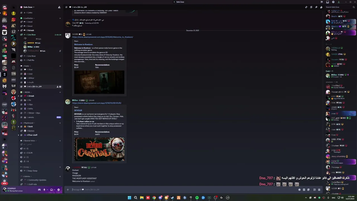Image resolution: width=357 pixels, height=201 pixels.
Task: Click create invite icon on the selected channel
Action: tap(57, 87)
